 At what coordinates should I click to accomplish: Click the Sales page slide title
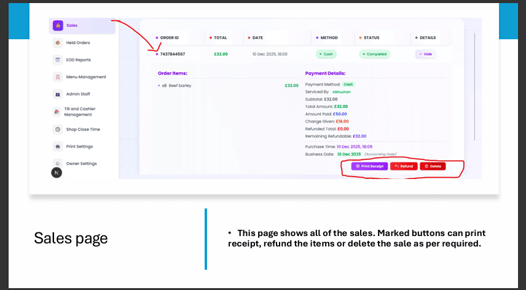[x=71, y=238]
